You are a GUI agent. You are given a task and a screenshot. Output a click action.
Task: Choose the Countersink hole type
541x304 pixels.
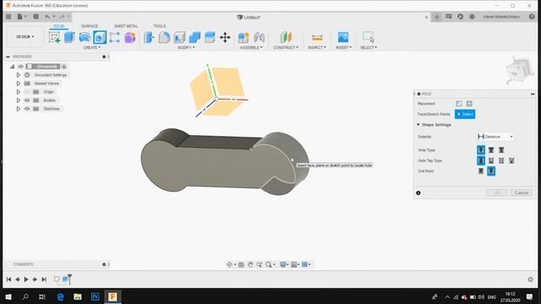coord(501,150)
